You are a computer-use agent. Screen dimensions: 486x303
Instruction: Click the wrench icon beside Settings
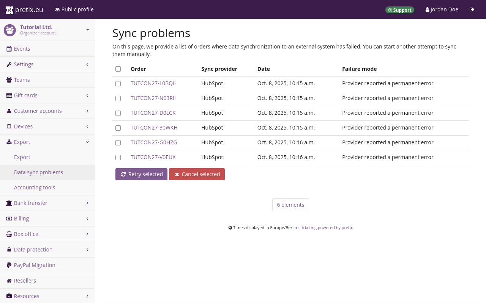coord(9,64)
